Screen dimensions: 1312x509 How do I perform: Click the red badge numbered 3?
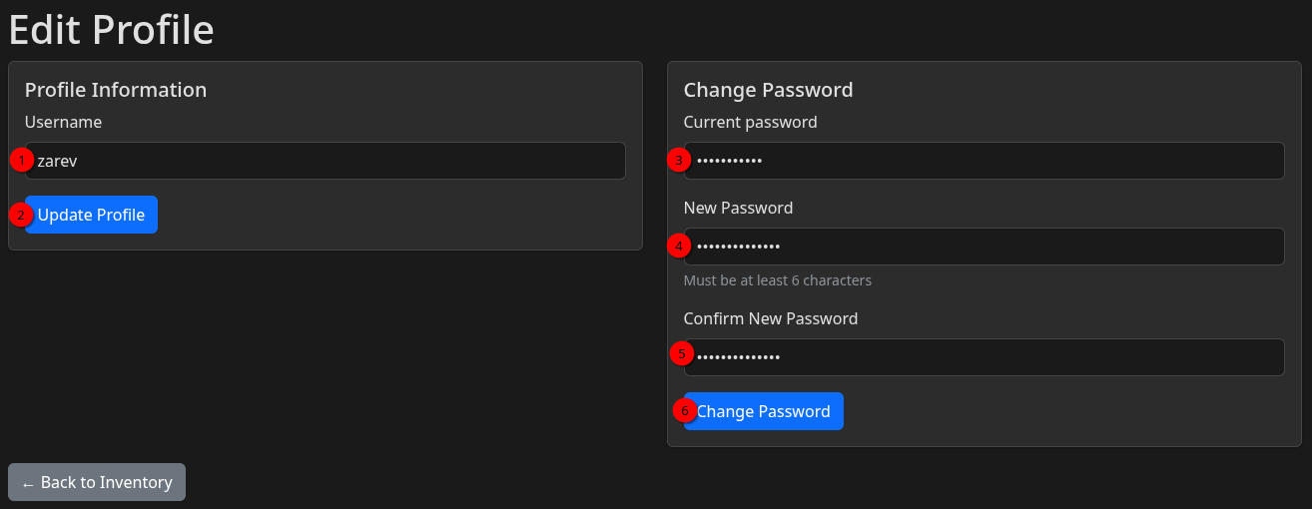(679, 160)
